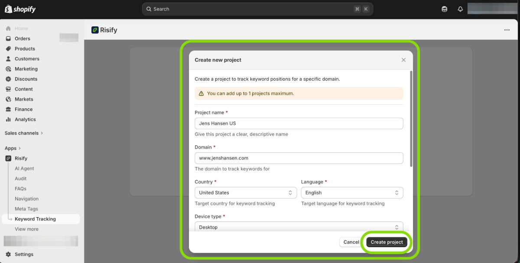The width and height of the screenshot is (520, 263).
Task: Close the Create new project dialog
Action: coord(403,60)
